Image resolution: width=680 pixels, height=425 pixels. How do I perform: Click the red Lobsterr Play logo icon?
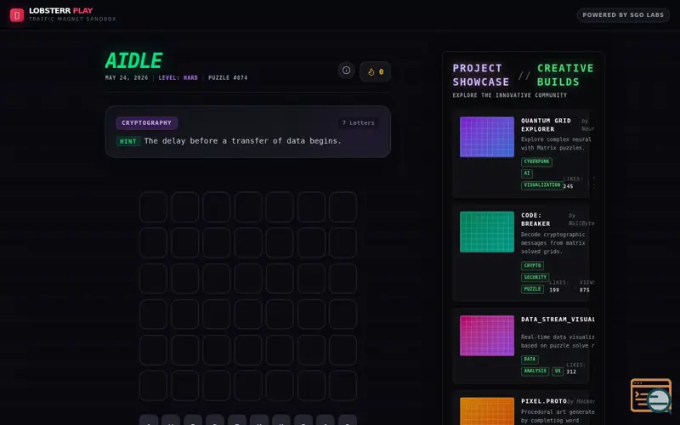tap(17, 15)
